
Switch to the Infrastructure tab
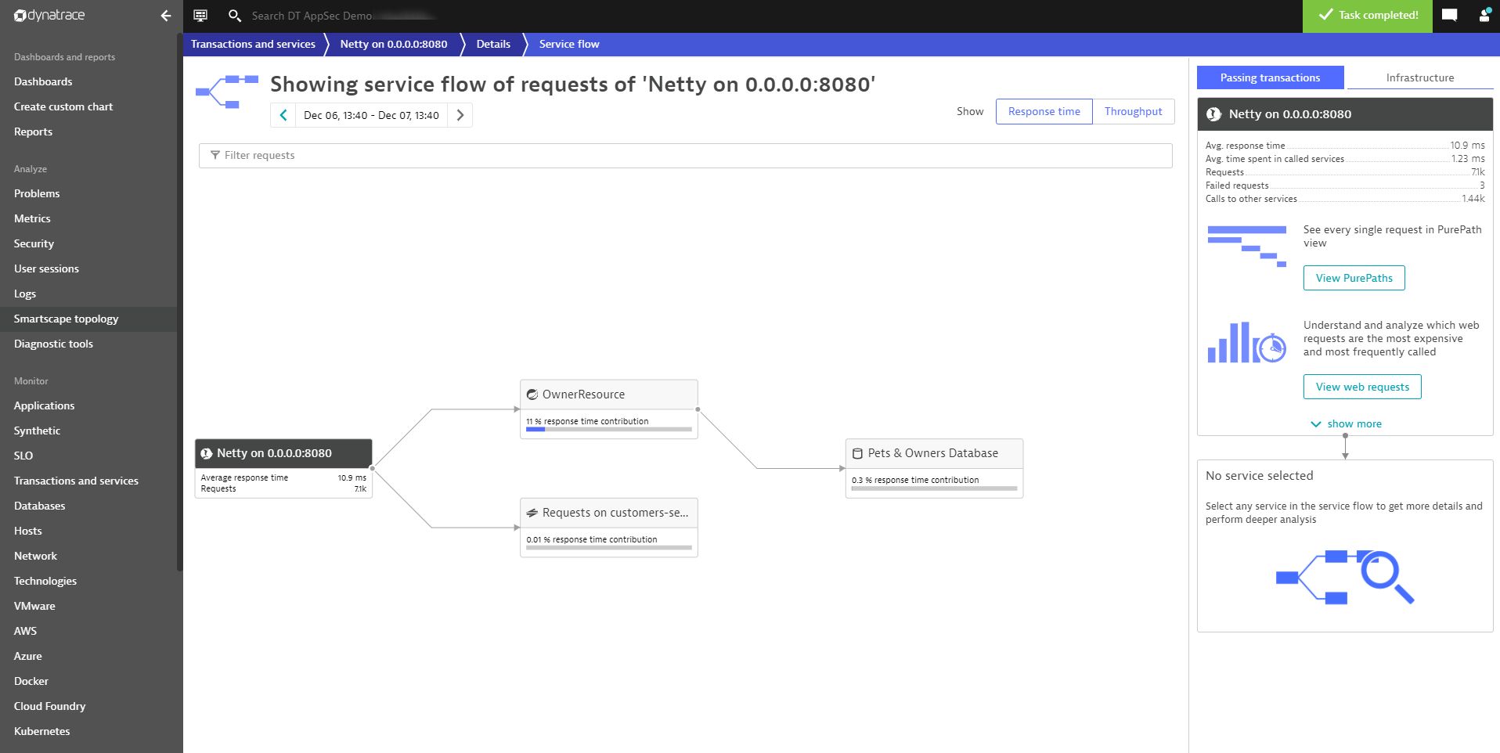click(x=1419, y=77)
